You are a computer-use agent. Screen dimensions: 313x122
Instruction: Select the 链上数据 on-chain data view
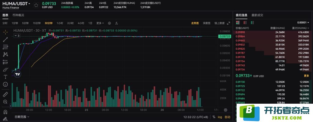tap(219, 23)
